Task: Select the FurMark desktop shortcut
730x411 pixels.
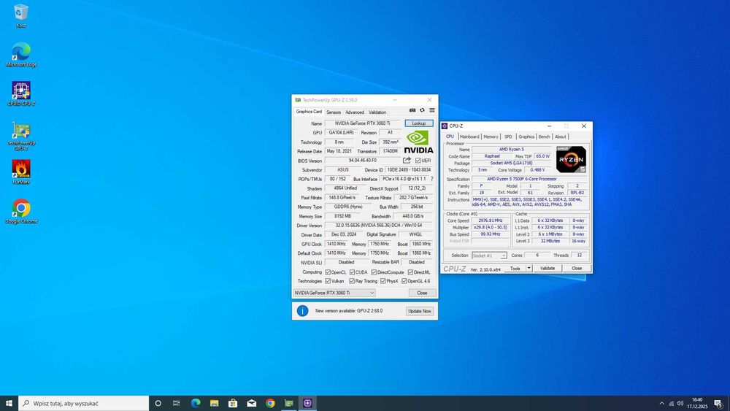Action: coord(21,172)
